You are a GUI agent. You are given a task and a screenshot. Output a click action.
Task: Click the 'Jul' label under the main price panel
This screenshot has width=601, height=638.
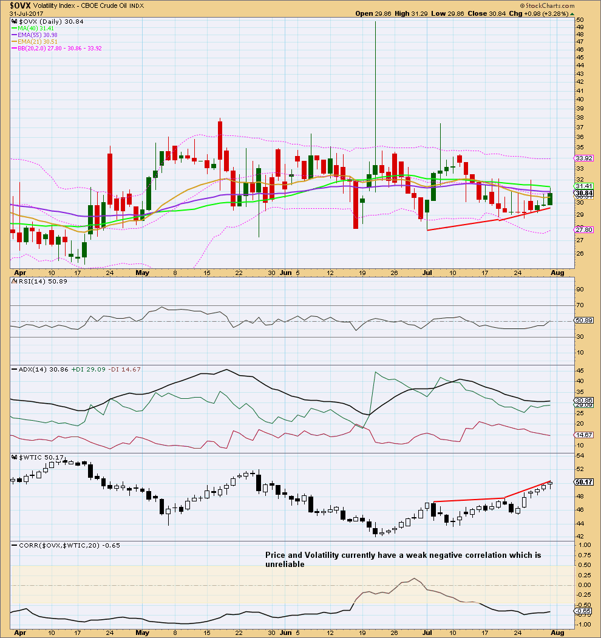coord(427,273)
